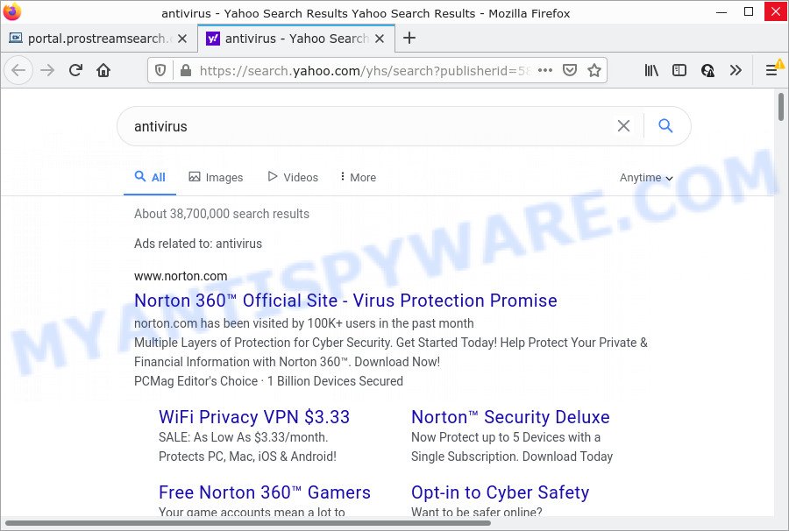Open the More search categories menu

tap(358, 177)
